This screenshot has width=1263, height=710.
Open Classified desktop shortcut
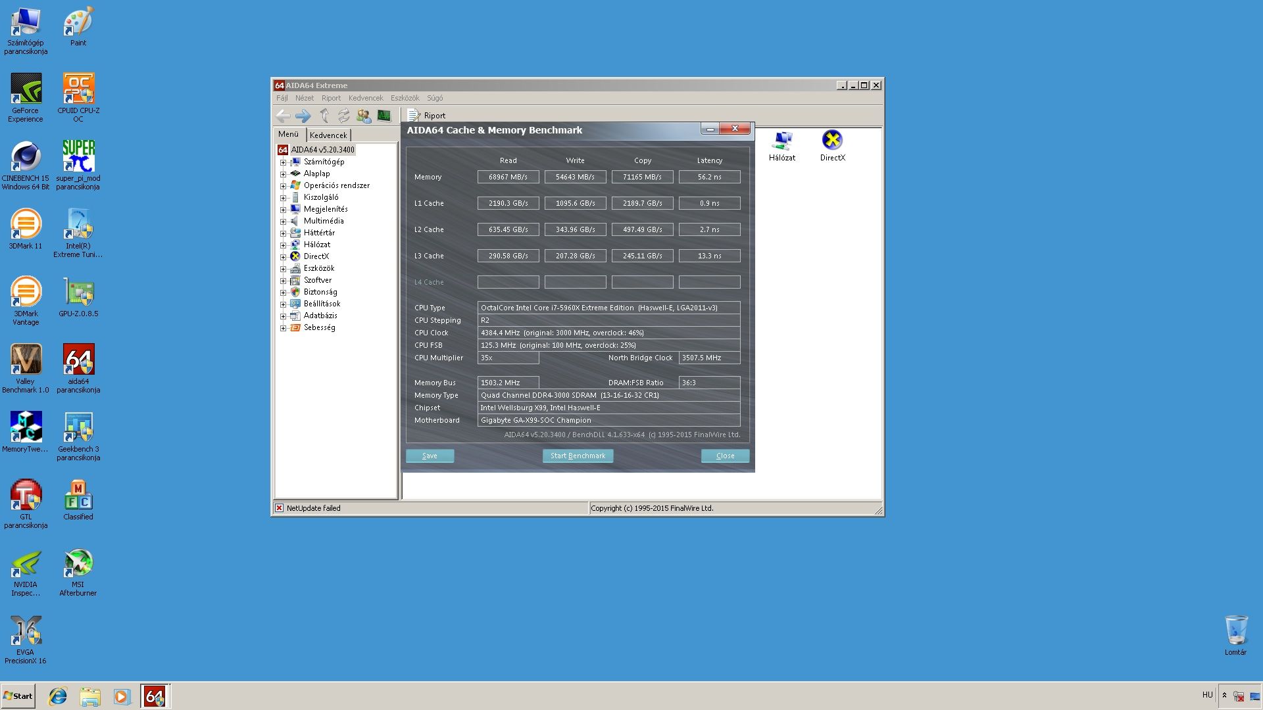coord(78,500)
